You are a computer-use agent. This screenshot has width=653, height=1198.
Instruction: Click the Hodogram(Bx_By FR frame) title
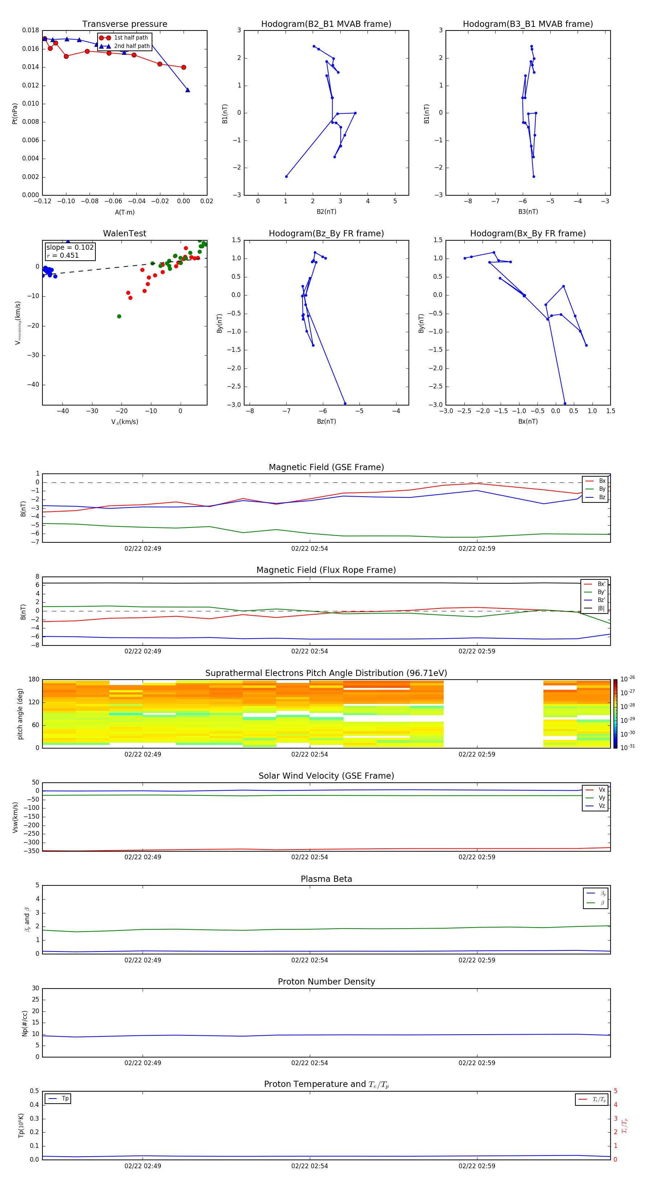(x=527, y=233)
